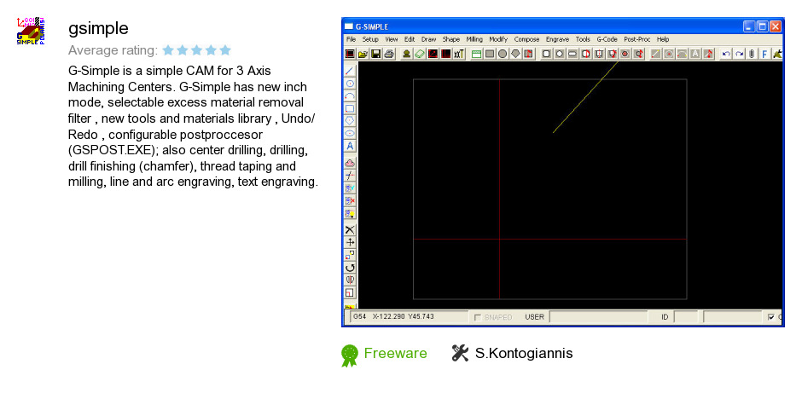Open a file with the yellow folder icon
The height and width of the screenshot is (393, 802).
[x=363, y=54]
